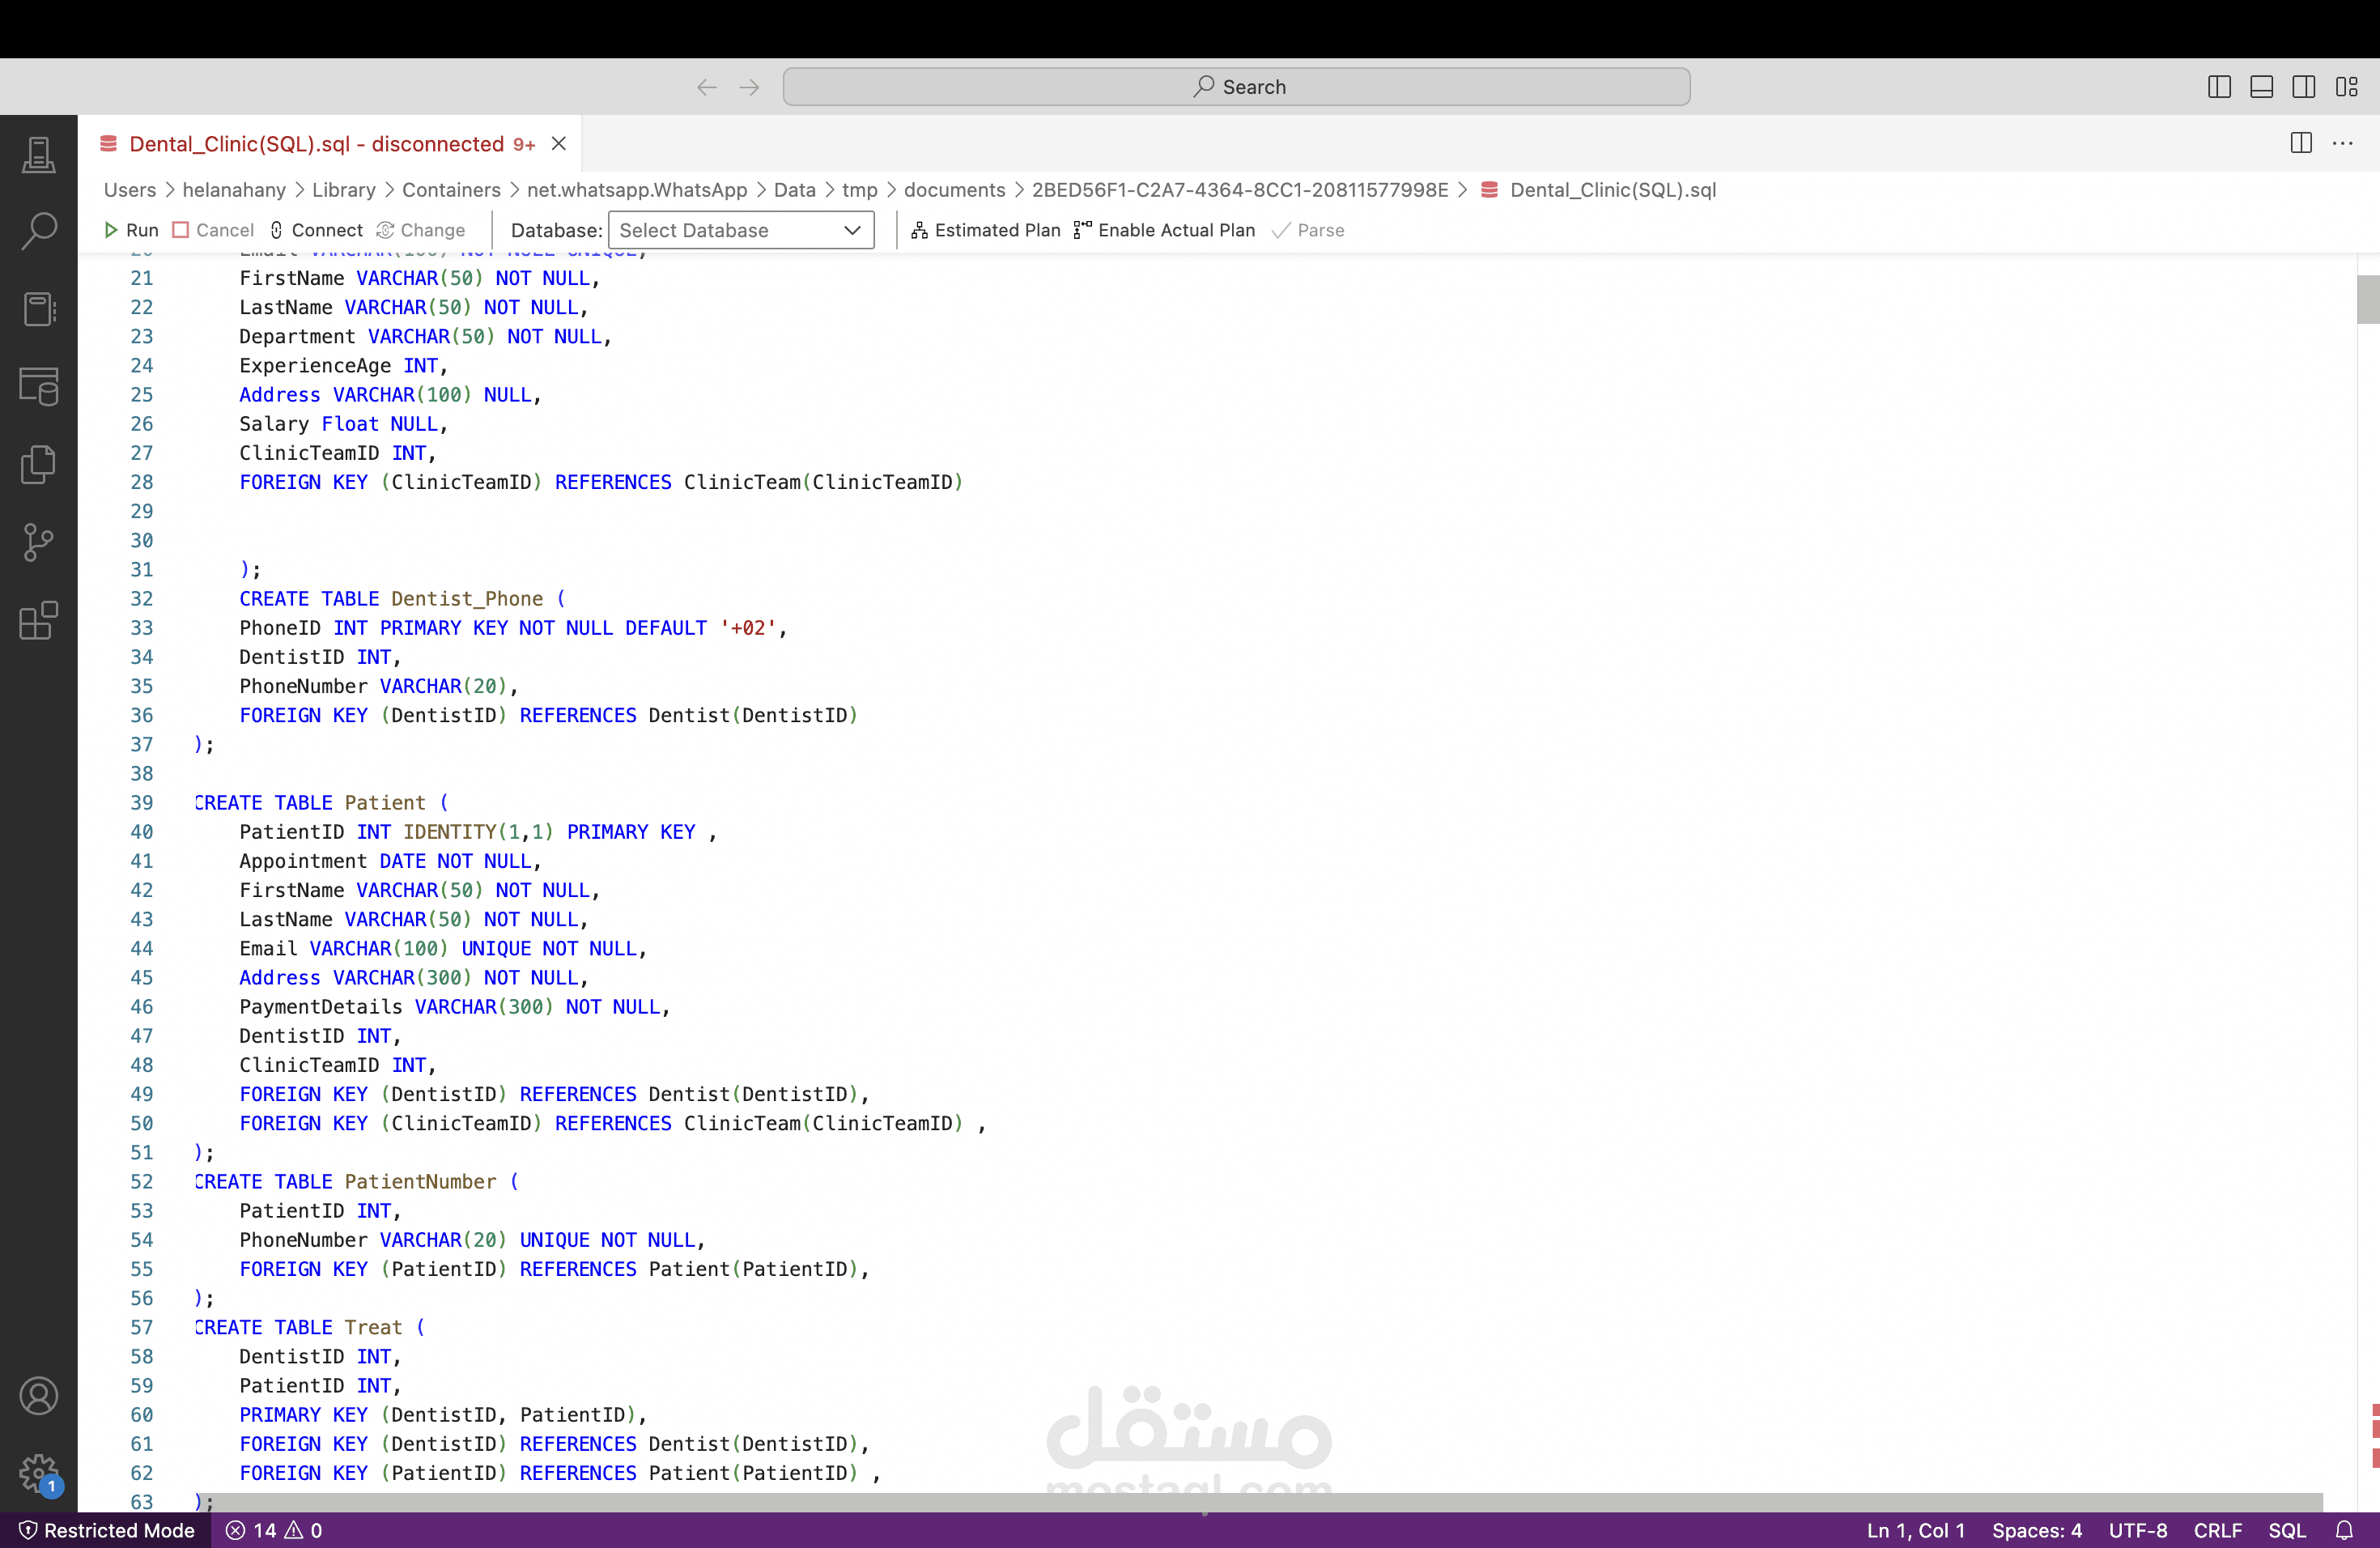The image size is (2380, 1548).
Task: Click the Parse button
Action: tap(1308, 230)
